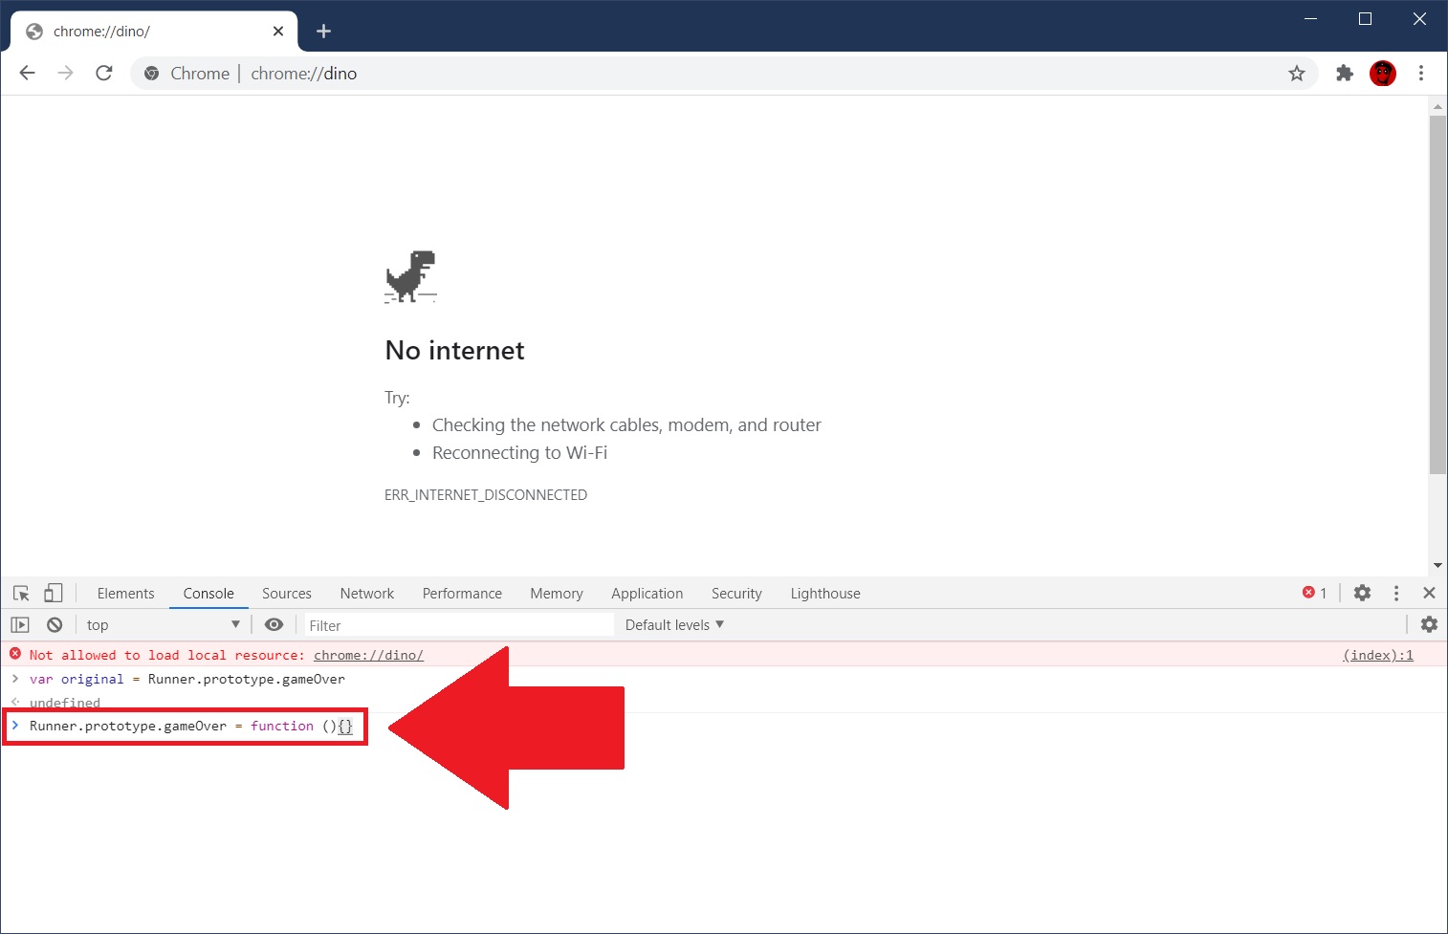Screen dimensions: 1448x934
Task: Go back using the browser back arrow
Action: pyautogui.click(x=27, y=74)
